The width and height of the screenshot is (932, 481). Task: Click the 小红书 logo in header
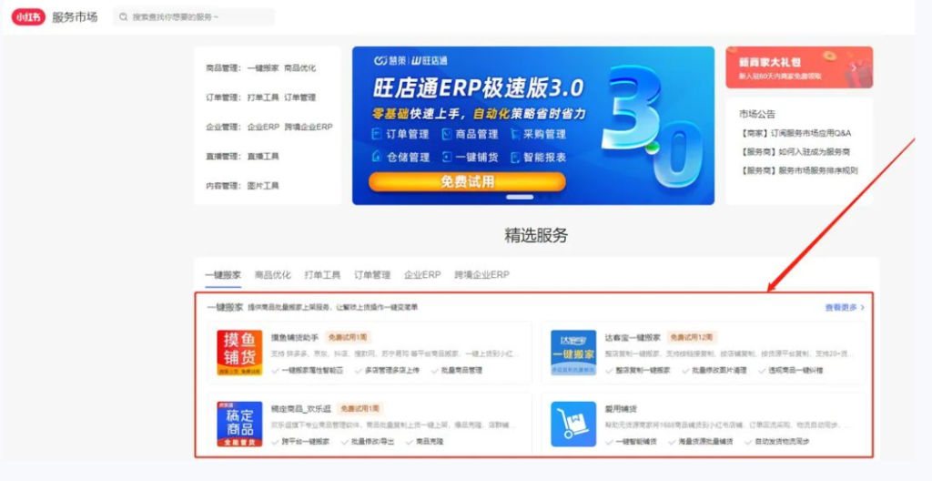[27, 16]
